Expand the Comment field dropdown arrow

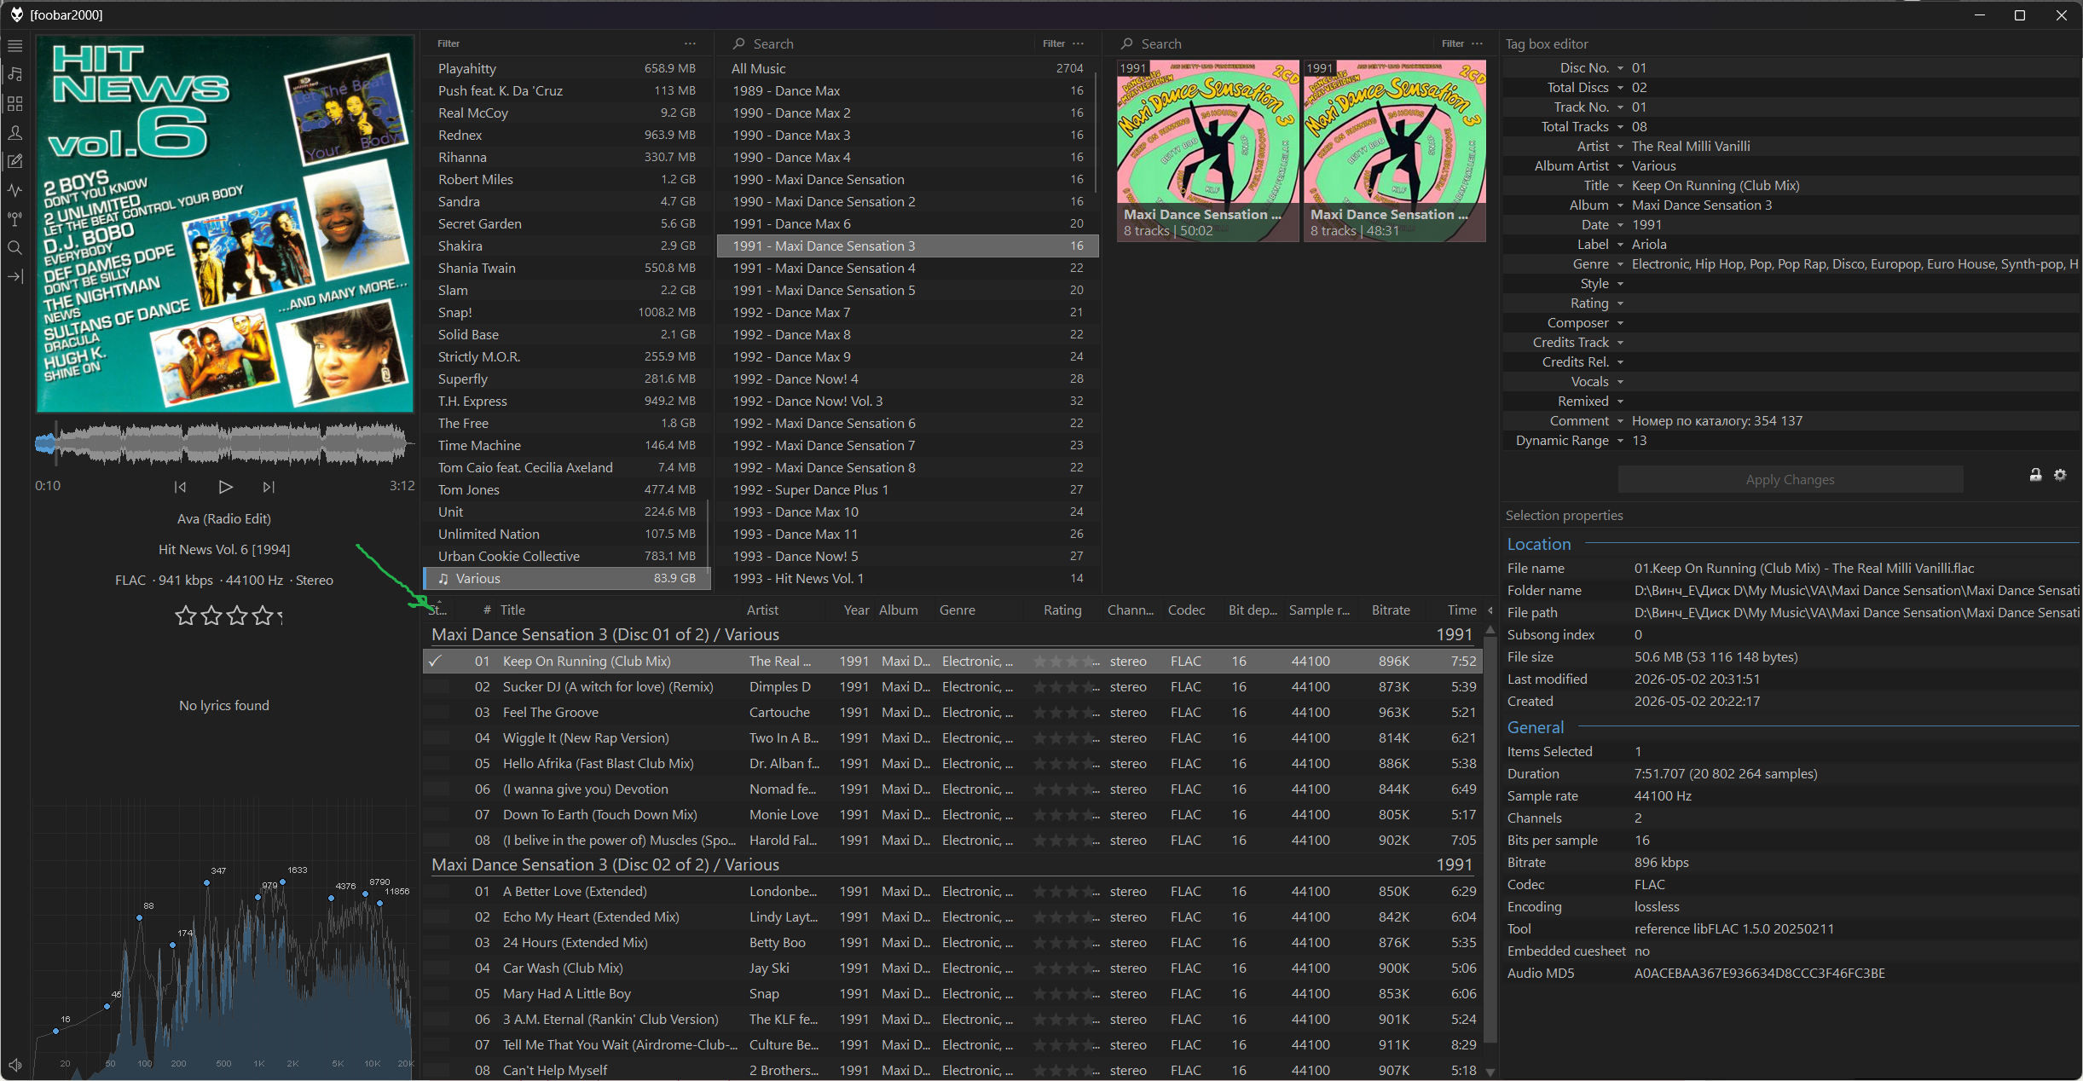point(1620,421)
